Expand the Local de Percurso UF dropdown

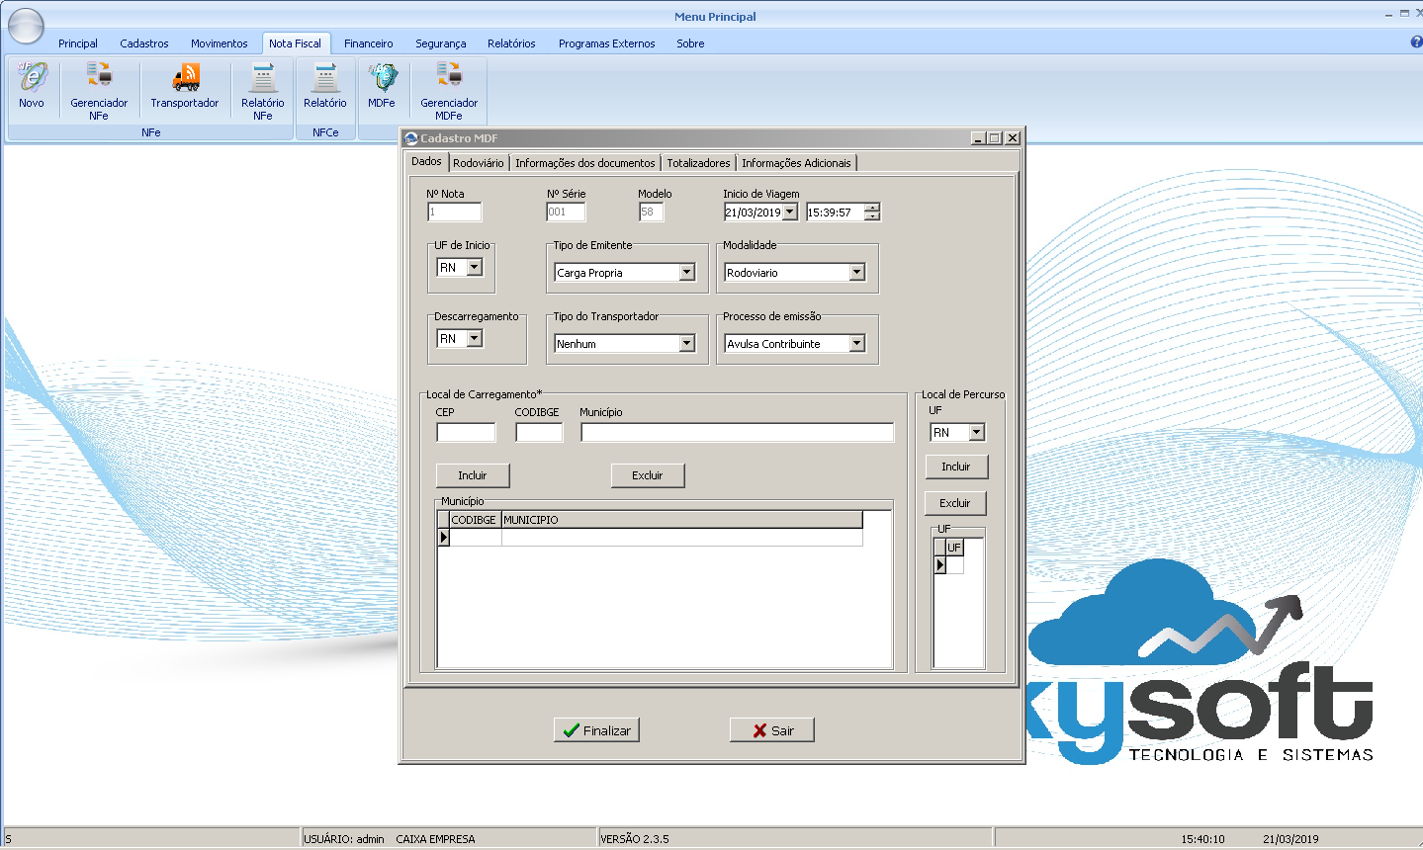tap(977, 432)
